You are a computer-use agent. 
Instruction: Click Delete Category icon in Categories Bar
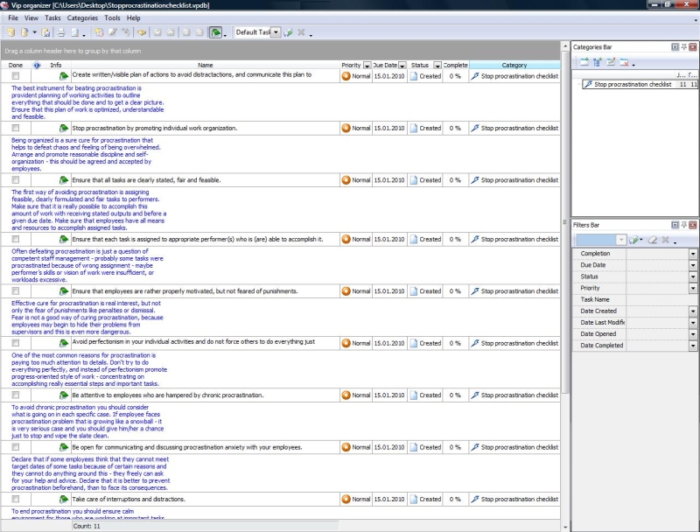click(x=624, y=62)
